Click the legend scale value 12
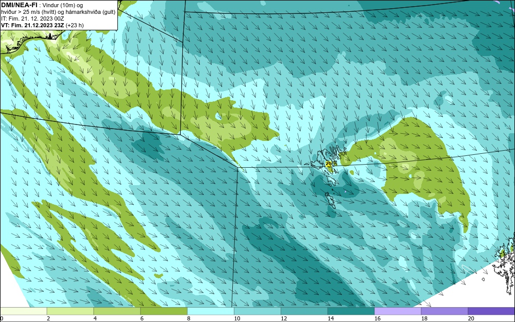The width and height of the screenshot is (515, 322). click(x=284, y=318)
